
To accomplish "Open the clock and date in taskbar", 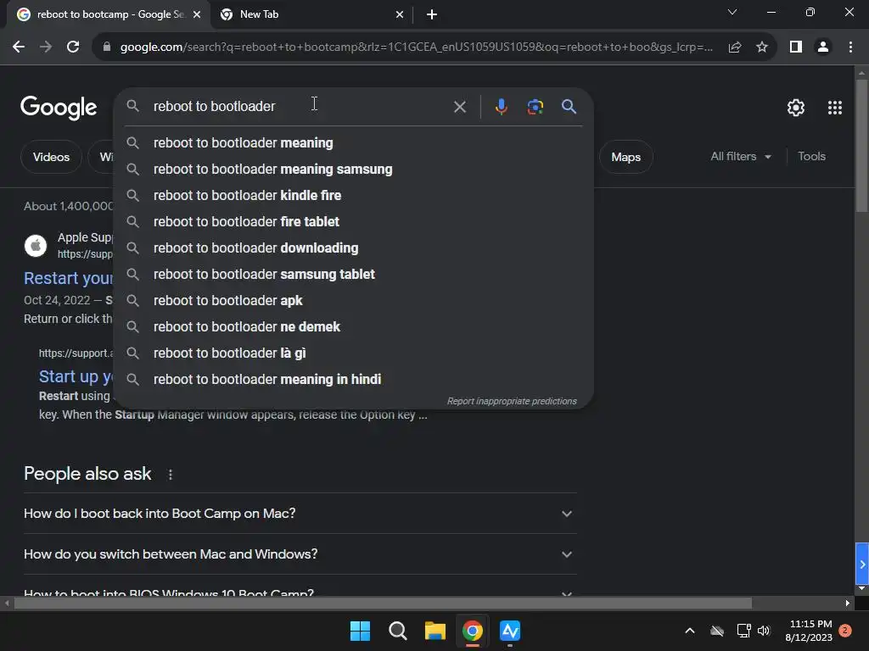I will pos(809,631).
